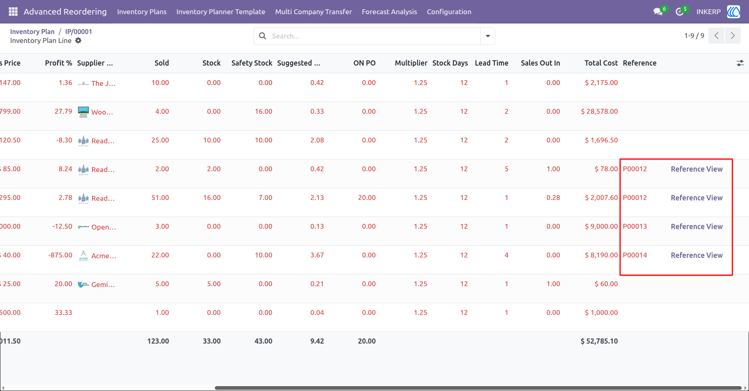Click the Woo... supplier logo icon
749x391 pixels.
83,112
